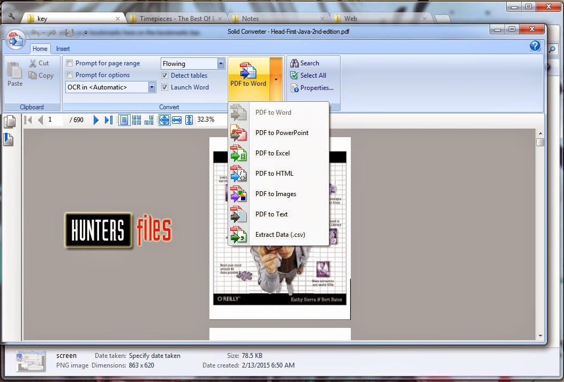Click the Copy icon in Clipboard group
The width and height of the screenshot is (564, 382).
pos(33,75)
